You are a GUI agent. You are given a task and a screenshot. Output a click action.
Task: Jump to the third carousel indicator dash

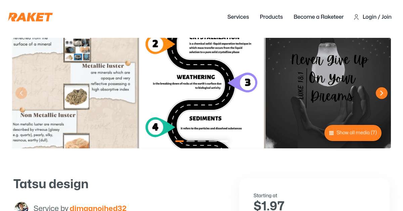201,141
